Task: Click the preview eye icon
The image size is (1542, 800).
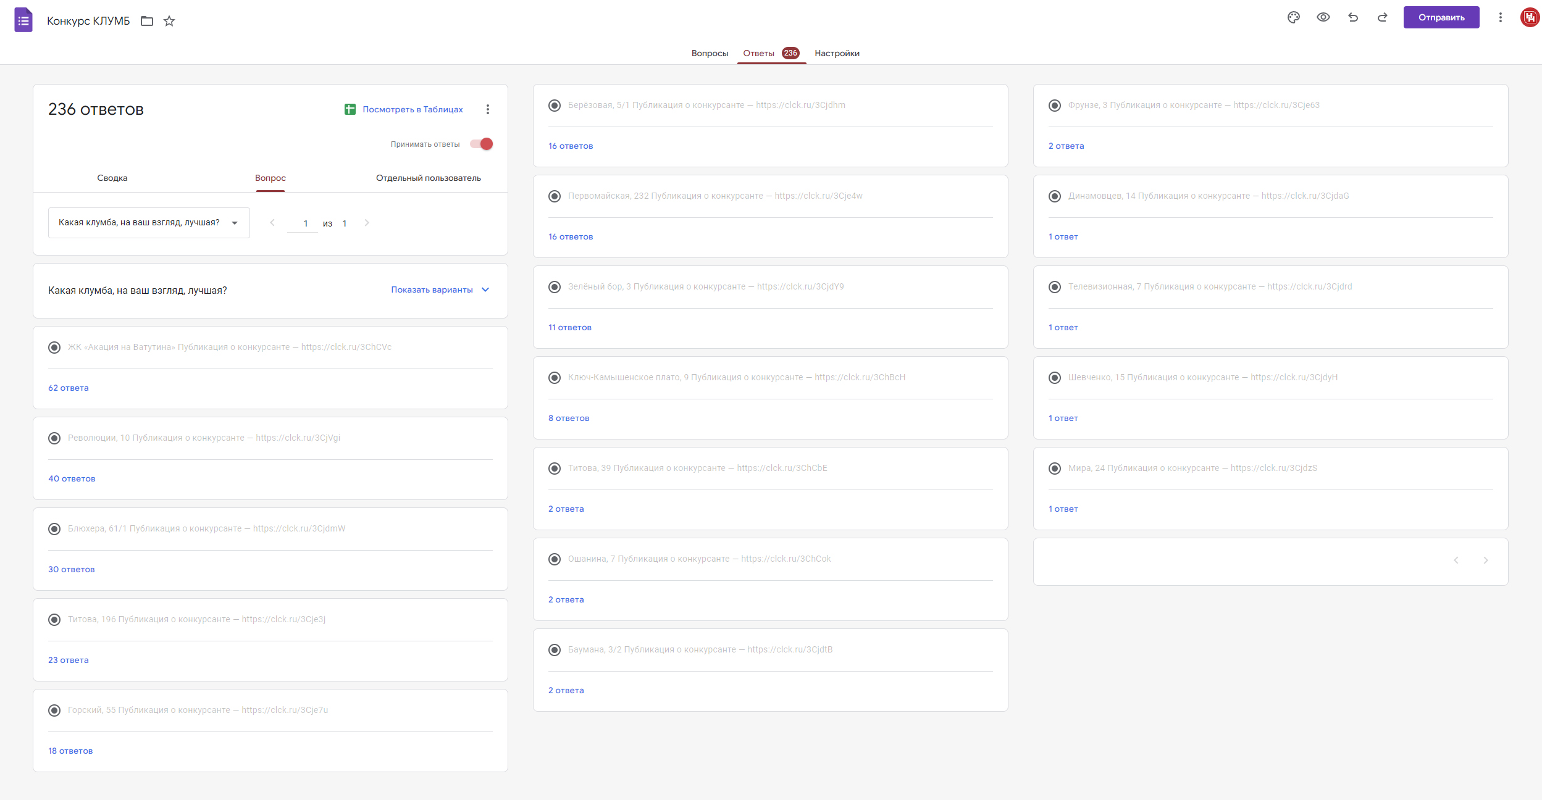Action: coord(1323,17)
